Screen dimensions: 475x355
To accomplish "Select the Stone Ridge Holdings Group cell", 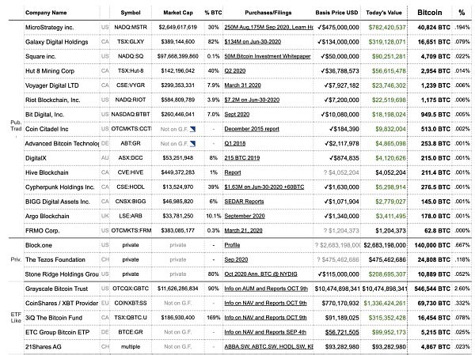I will pyautogui.click(x=62, y=274).
